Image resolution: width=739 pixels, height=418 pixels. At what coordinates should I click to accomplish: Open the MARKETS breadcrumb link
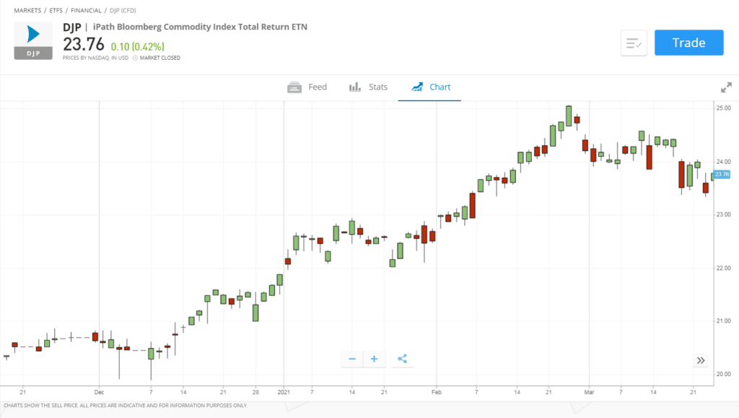click(x=27, y=10)
